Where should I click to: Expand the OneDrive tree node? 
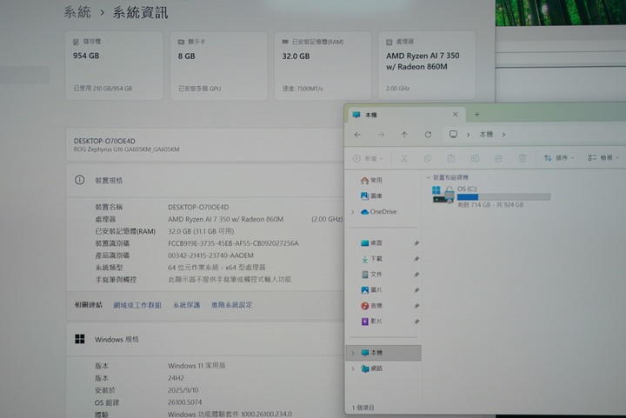click(x=352, y=212)
